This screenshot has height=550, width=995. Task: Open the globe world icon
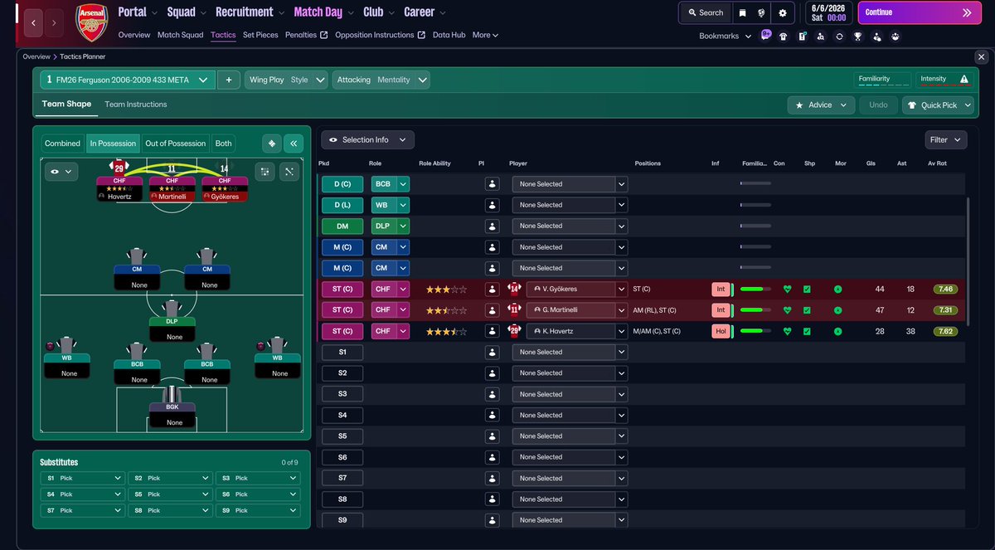pyautogui.click(x=761, y=12)
